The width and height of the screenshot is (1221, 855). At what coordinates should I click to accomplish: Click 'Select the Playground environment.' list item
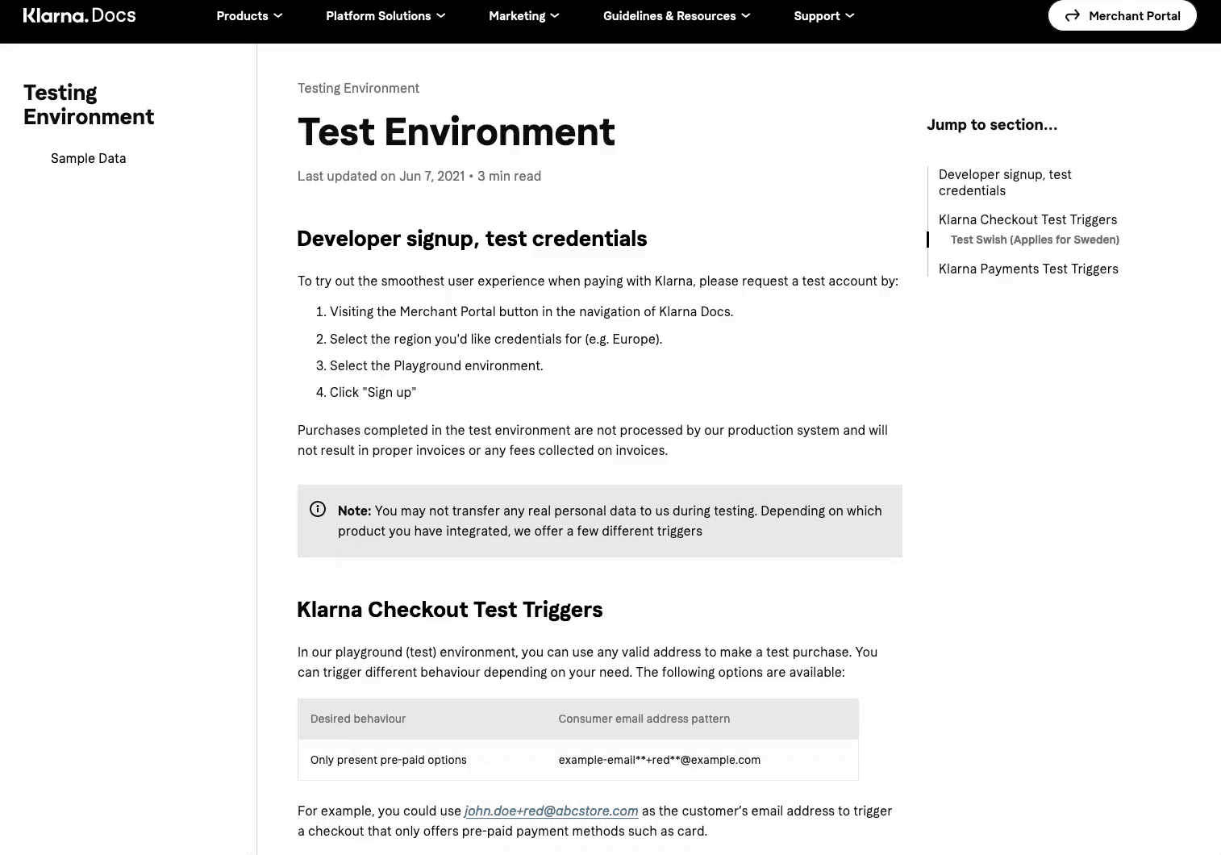436,365
